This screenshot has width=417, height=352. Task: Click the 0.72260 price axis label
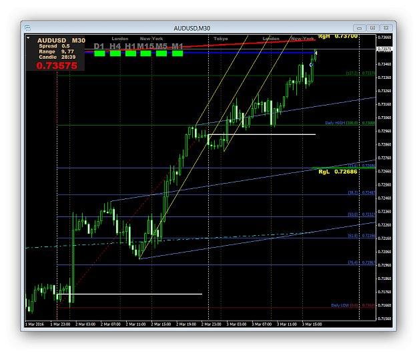tap(384, 225)
